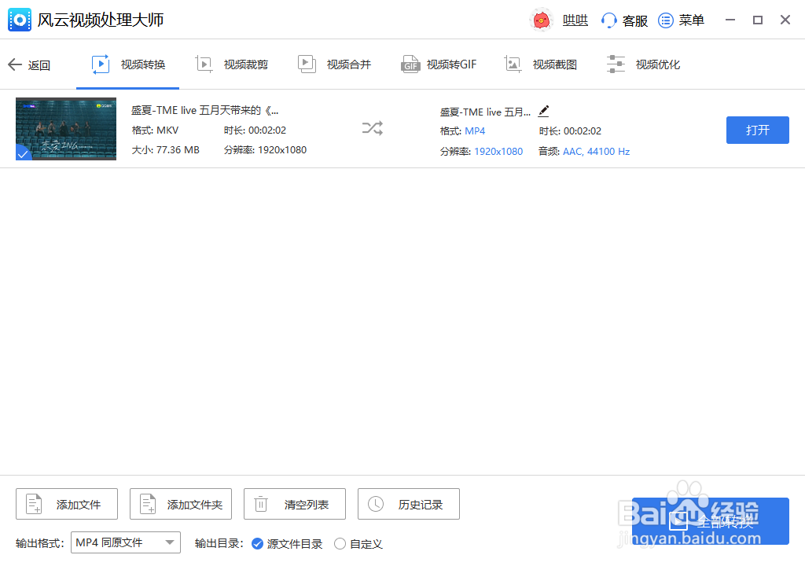Click the shuffle conversion arrows icon

(372, 128)
